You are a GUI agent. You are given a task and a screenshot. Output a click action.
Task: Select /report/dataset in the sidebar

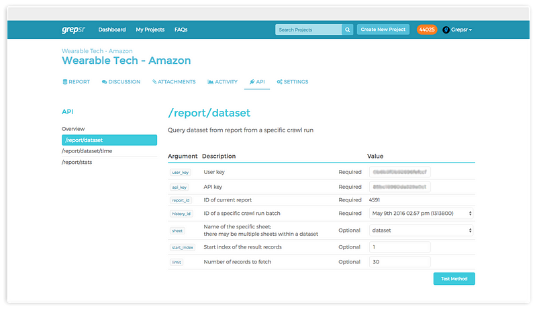(109, 140)
